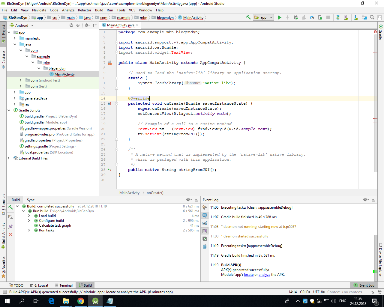Screen dimensions: 384x307
Task: Expand the cpp folder
Action: [x=15, y=92]
